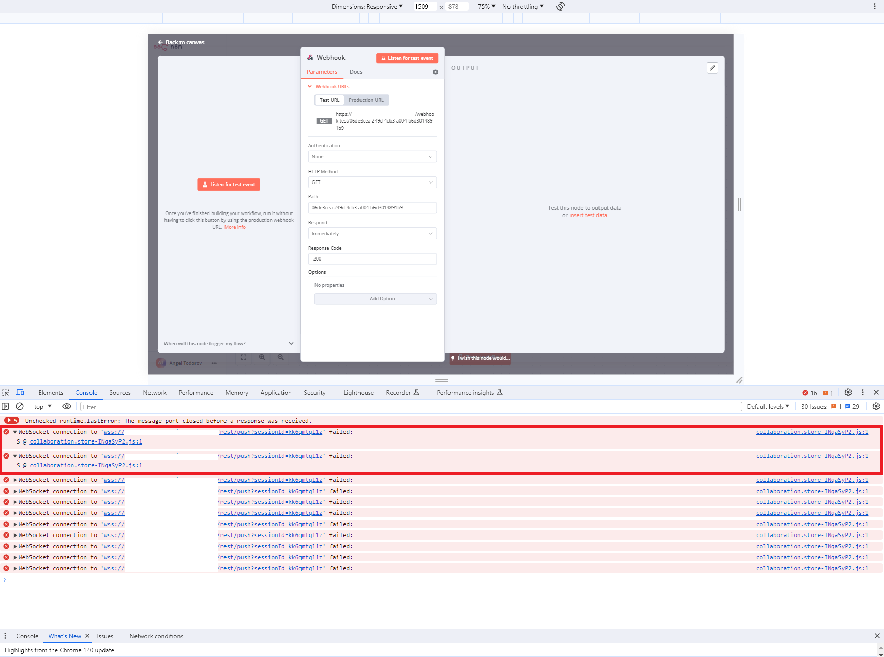884x657 pixels.
Task: Toggle the DevTools device toolbar icon
Action: click(x=20, y=393)
